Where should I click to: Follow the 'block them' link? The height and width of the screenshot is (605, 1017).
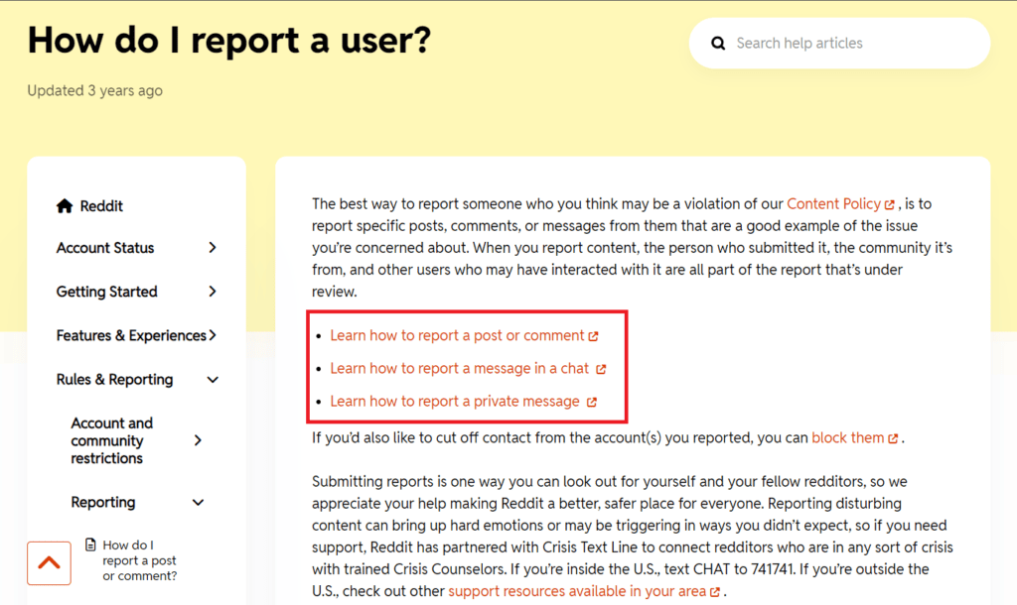[x=848, y=437]
